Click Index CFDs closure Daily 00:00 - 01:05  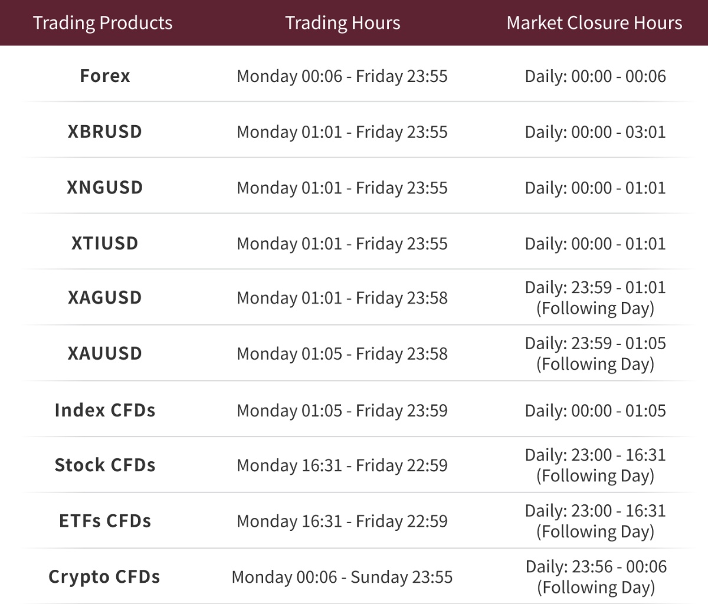click(595, 411)
